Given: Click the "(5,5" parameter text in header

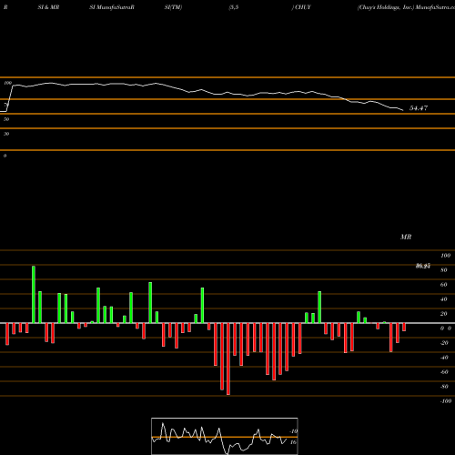Looking at the screenshot, I should [234, 7].
